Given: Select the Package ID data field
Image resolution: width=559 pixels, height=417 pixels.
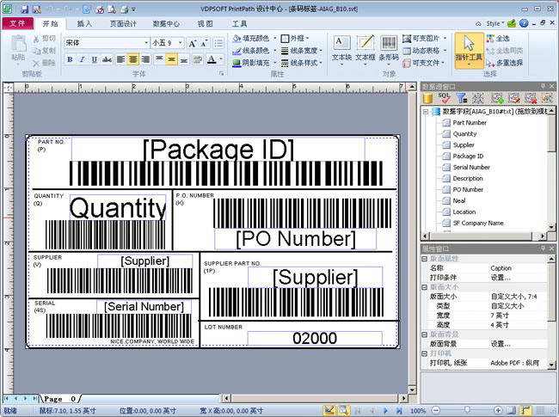Looking at the screenshot, I should point(468,156).
